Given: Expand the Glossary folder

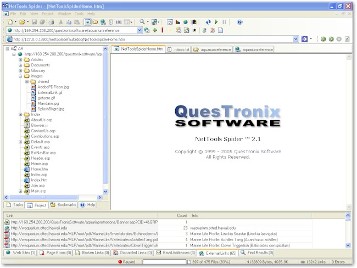Looking at the screenshot, I should 20,71.
